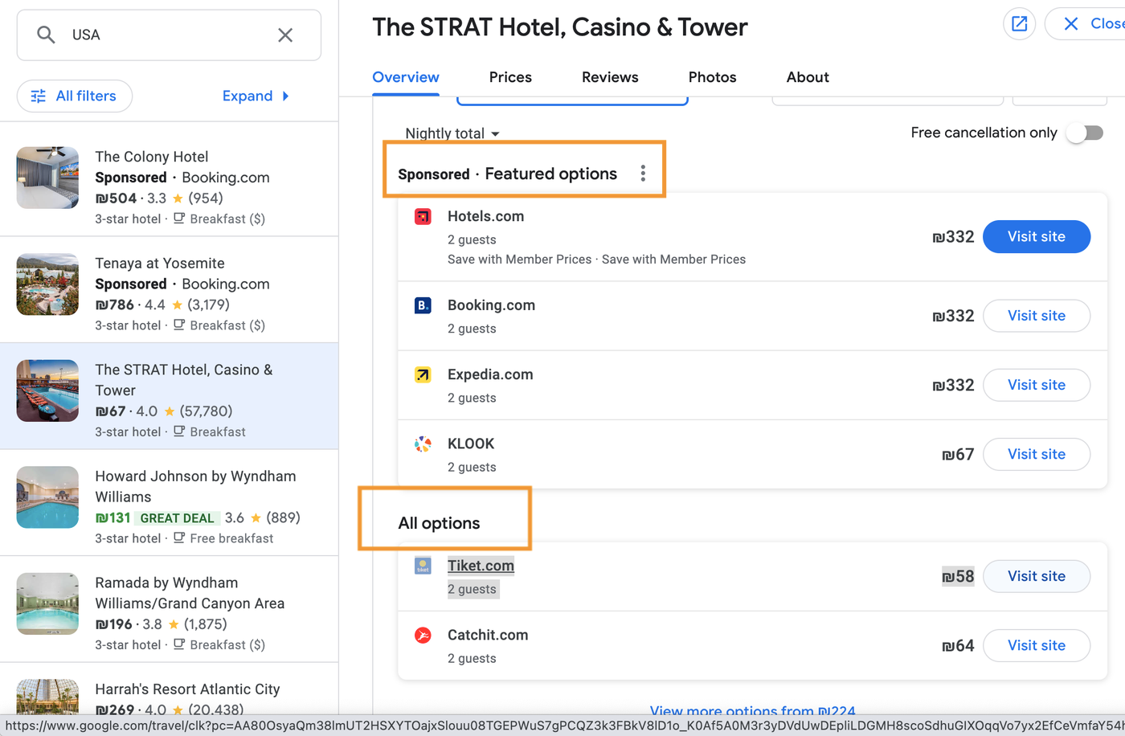The image size is (1125, 736).
Task: Visit site for Booking.com offer
Action: 1037,316
